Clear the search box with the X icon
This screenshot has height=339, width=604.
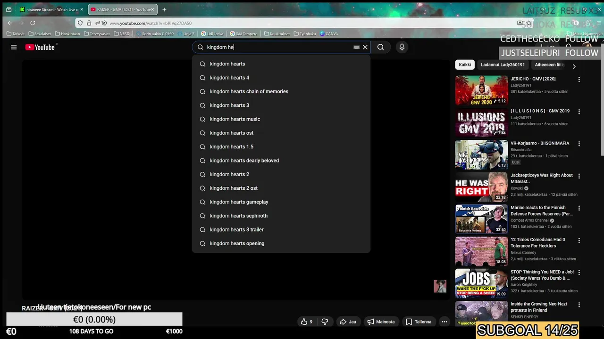tap(365, 47)
